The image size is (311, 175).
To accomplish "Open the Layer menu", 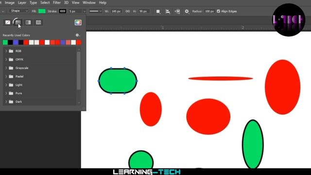I will click(x=22, y=2).
